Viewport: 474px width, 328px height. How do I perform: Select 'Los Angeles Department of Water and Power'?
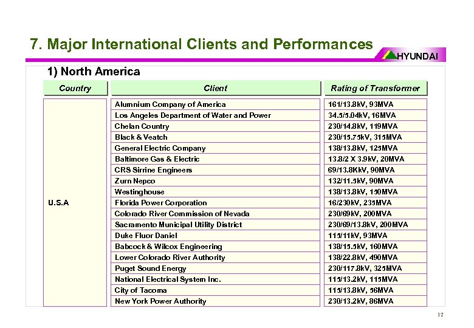tap(215, 115)
